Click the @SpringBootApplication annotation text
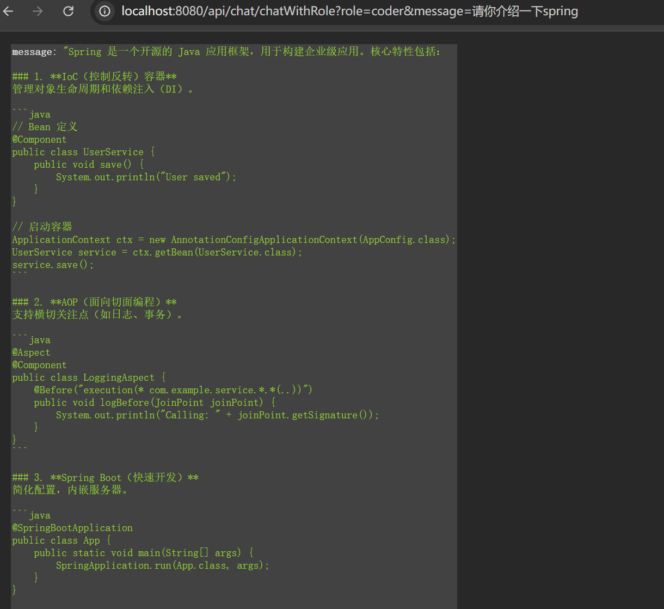Viewport: 664px width, 609px height. (x=72, y=527)
